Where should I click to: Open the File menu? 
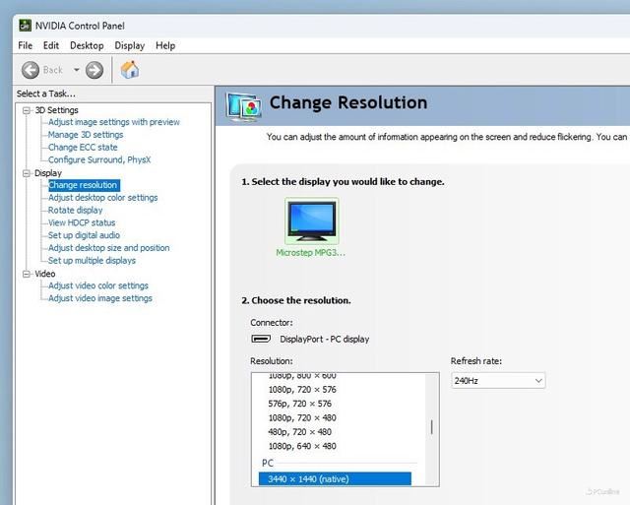(x=25, y=45)
